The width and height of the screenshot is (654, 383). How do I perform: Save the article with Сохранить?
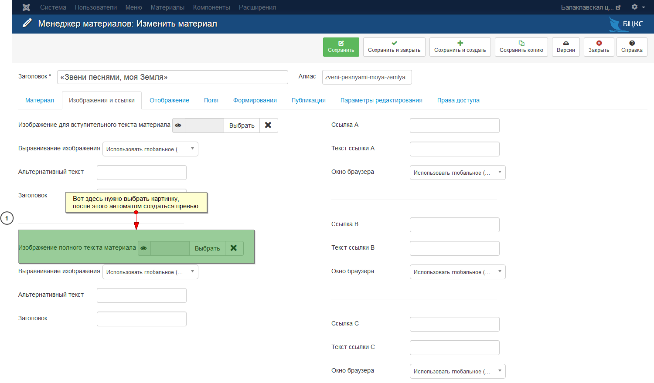(x=341, y=47)
